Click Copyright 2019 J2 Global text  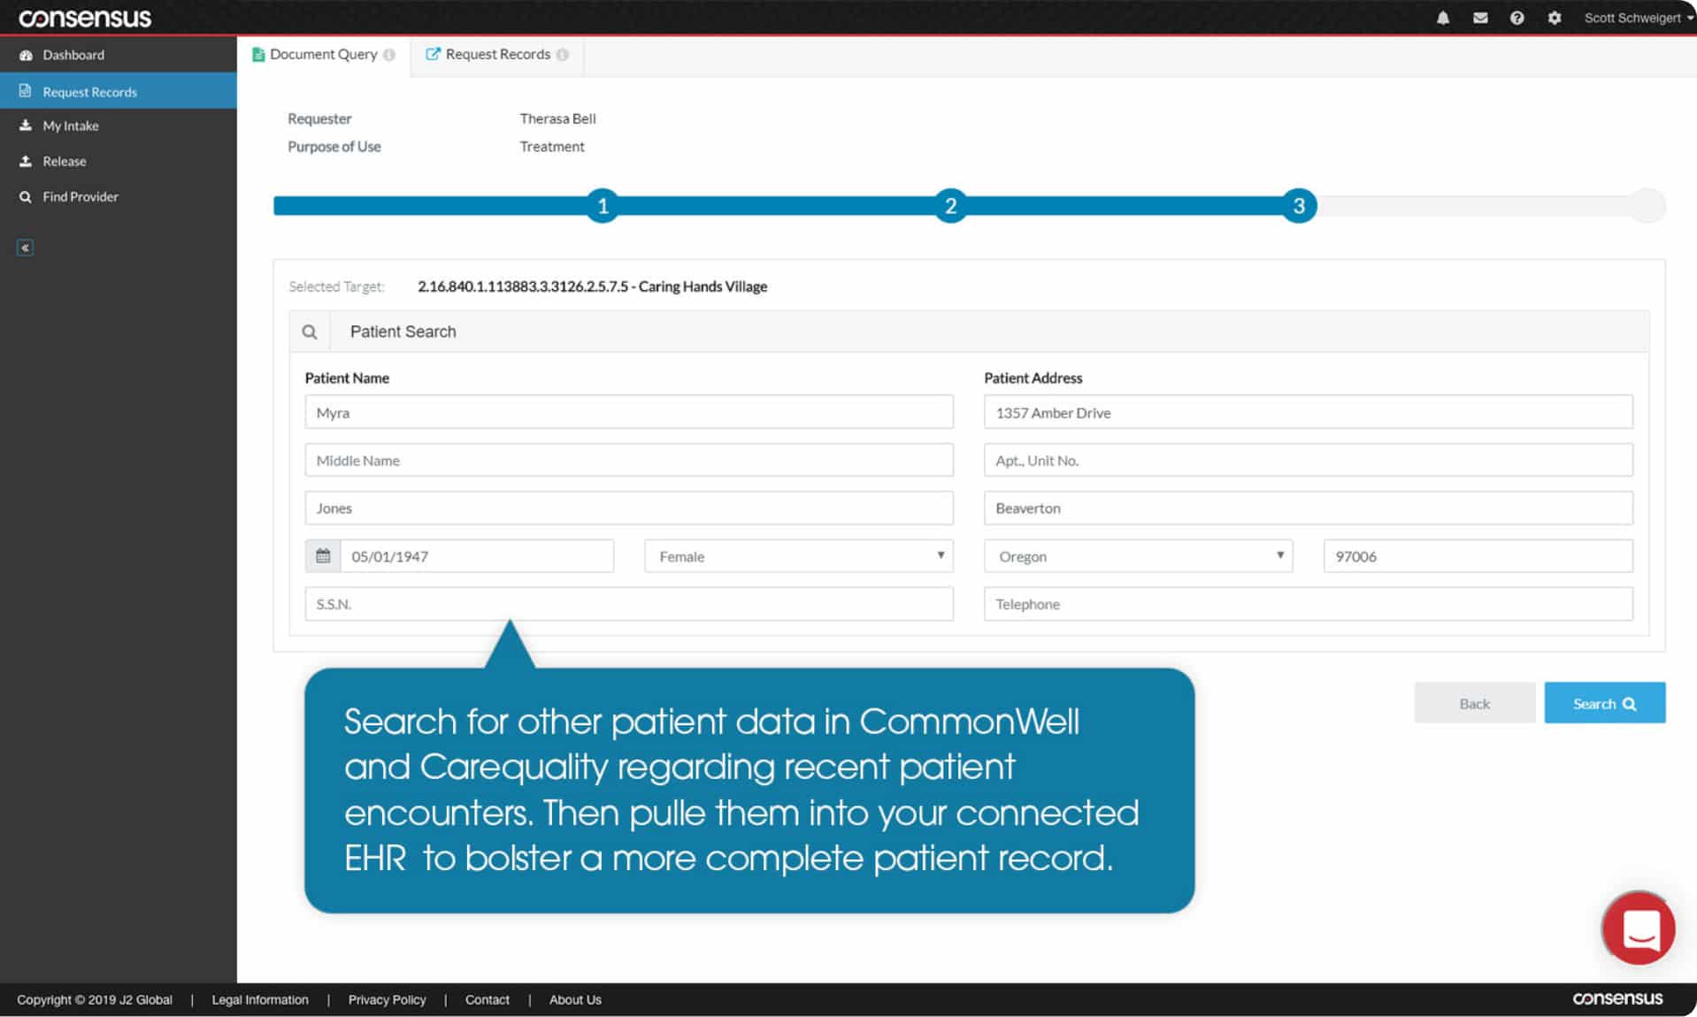(95, 999)
